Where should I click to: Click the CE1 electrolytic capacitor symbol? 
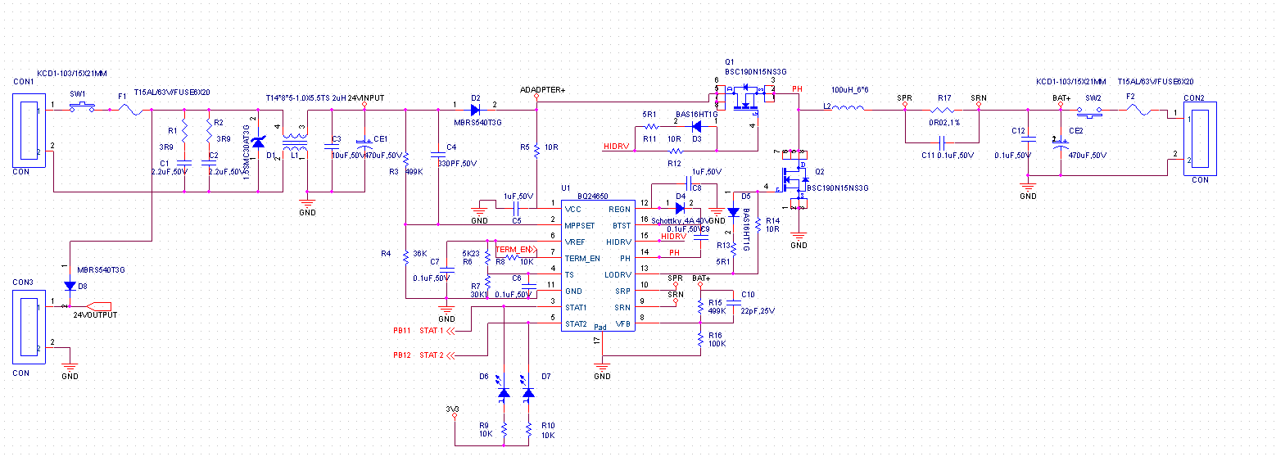[364, 144]
